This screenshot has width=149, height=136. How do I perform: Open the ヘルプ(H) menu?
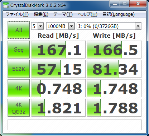(x=87, y=14)
